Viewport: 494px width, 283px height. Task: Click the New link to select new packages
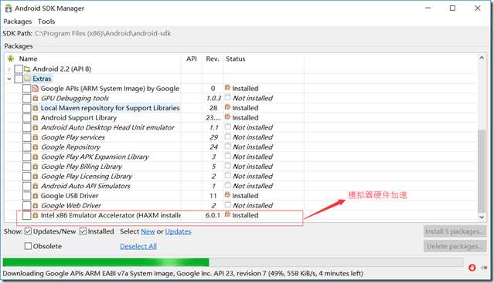148,231
